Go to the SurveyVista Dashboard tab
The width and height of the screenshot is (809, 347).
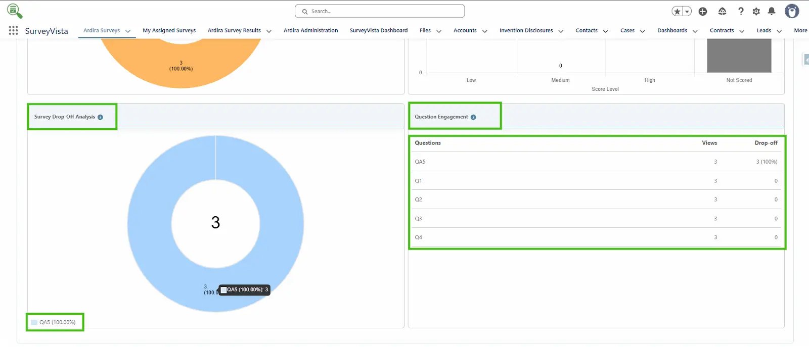click(379, 31)
